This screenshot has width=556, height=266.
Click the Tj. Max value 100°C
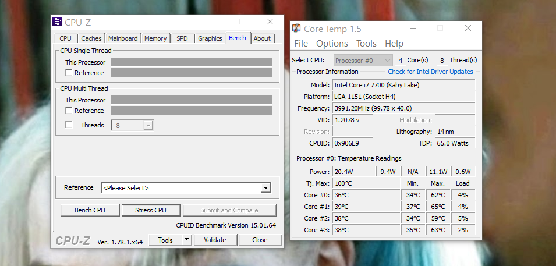(366, 183)
